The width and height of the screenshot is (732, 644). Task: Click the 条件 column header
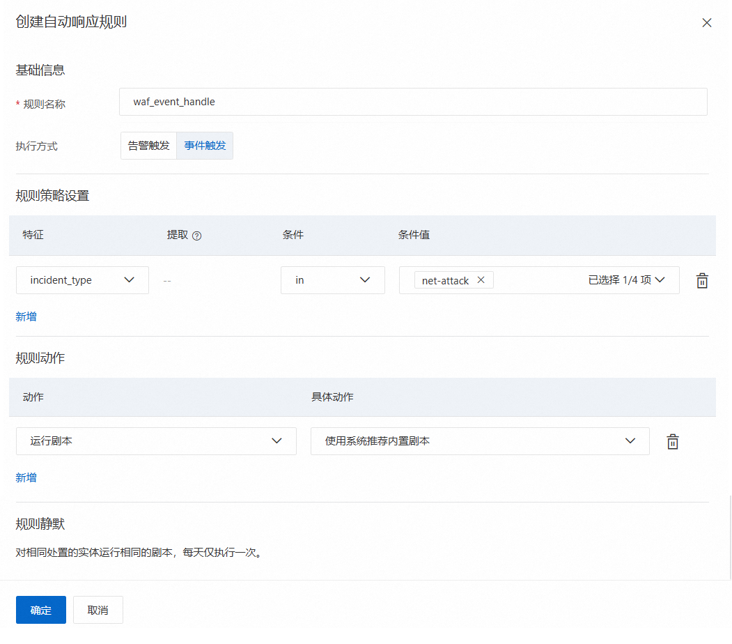click(x=293, y=235)
